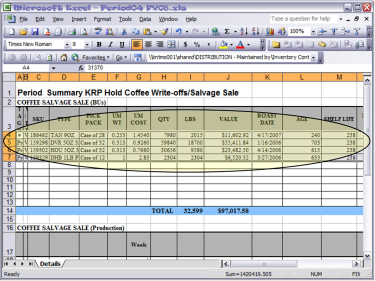Expand the address path dropdown
Screen dimensions: 375x281
coord(313,57)
